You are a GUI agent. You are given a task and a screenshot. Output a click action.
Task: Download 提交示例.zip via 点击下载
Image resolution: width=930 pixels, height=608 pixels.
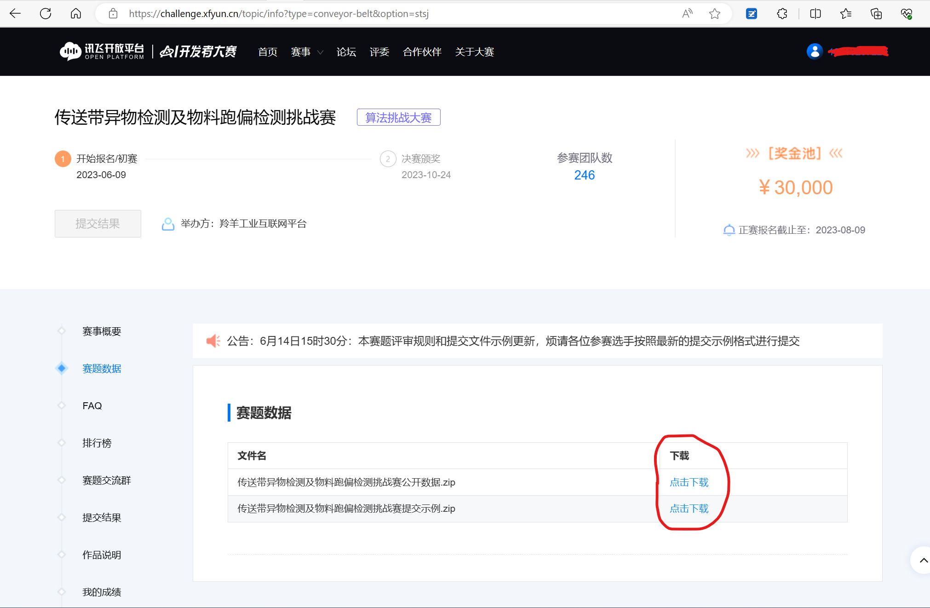(x=689, y=509)
